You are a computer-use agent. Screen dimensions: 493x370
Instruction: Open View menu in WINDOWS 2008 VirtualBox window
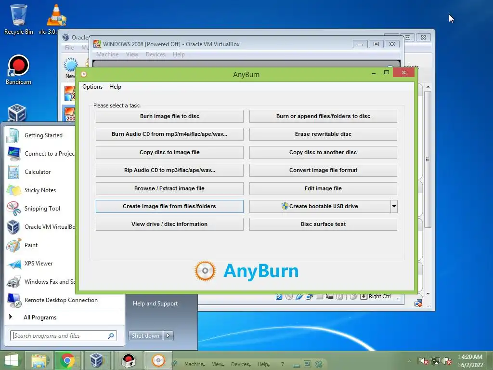(132, 54)
